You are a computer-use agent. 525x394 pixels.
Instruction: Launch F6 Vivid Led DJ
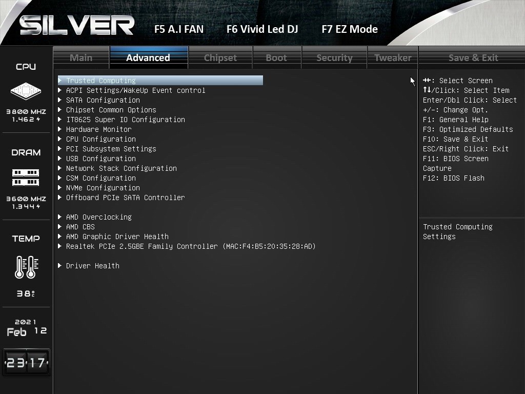262,29
